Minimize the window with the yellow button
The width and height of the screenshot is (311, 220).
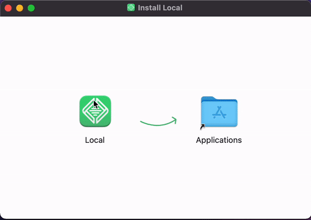pyautogui.click(x=20, y=8)
